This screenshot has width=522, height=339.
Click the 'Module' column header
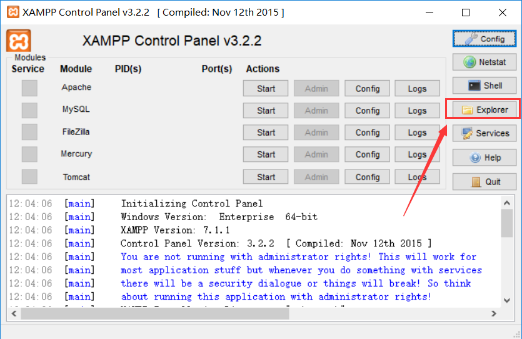[76, 69]
